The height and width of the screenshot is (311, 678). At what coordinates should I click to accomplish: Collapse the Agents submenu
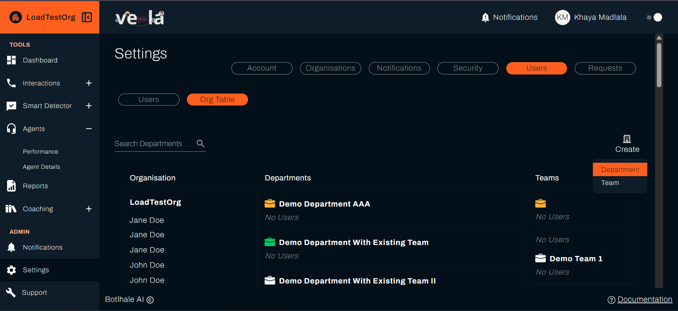(x=89, y=129)
